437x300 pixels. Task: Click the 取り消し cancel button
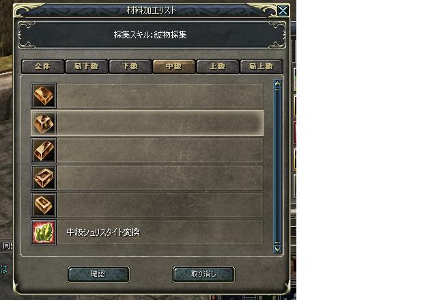point(203,274)
